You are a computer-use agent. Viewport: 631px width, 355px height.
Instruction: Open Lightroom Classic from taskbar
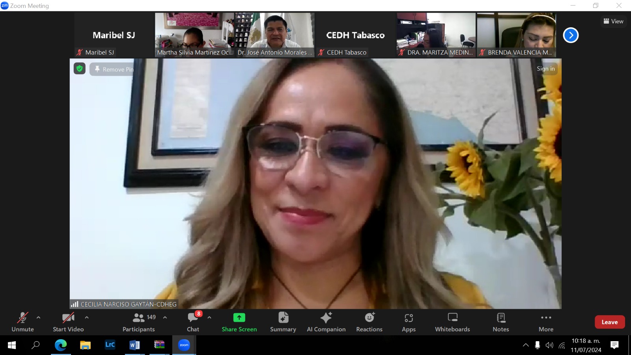pyautogui.click(x=110, y=345)
